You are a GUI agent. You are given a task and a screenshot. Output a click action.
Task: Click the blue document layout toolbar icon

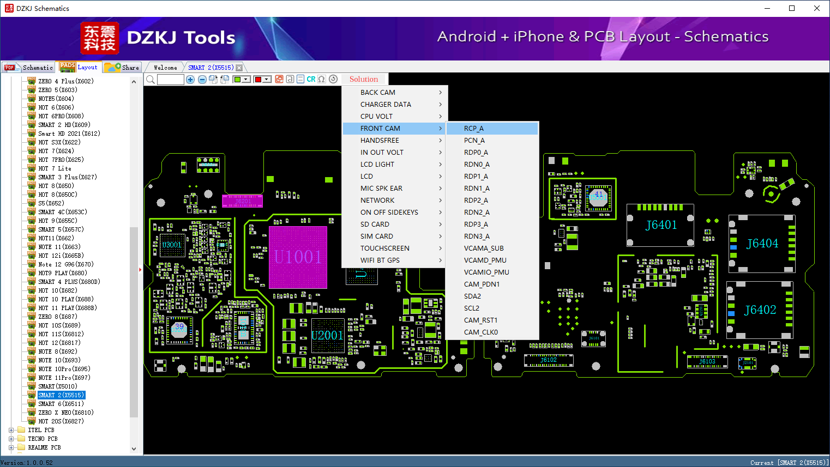(300, 79)
